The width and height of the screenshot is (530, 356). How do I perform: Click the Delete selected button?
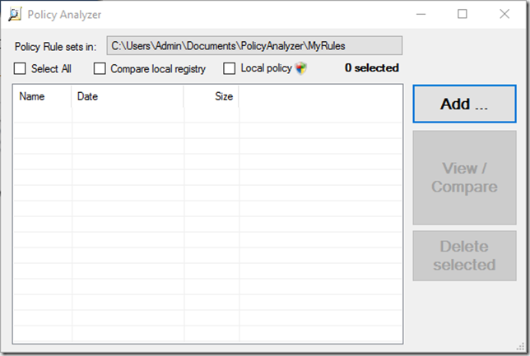[x=464, y=256]
